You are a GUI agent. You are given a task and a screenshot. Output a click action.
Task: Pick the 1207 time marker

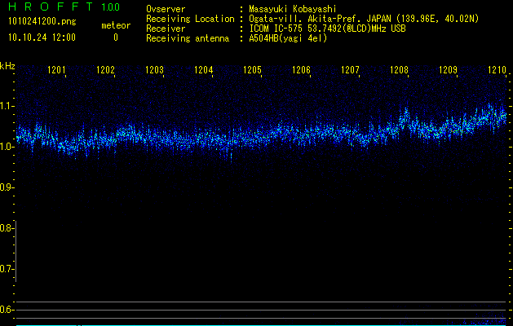(351, 71)
